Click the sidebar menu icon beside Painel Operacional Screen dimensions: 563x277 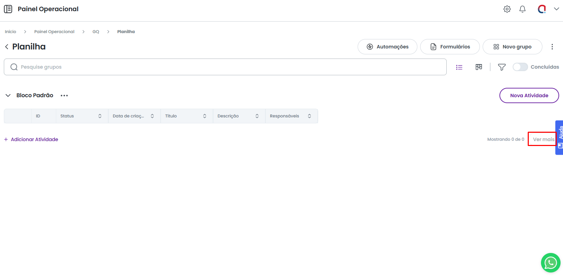tap(8, 9)
